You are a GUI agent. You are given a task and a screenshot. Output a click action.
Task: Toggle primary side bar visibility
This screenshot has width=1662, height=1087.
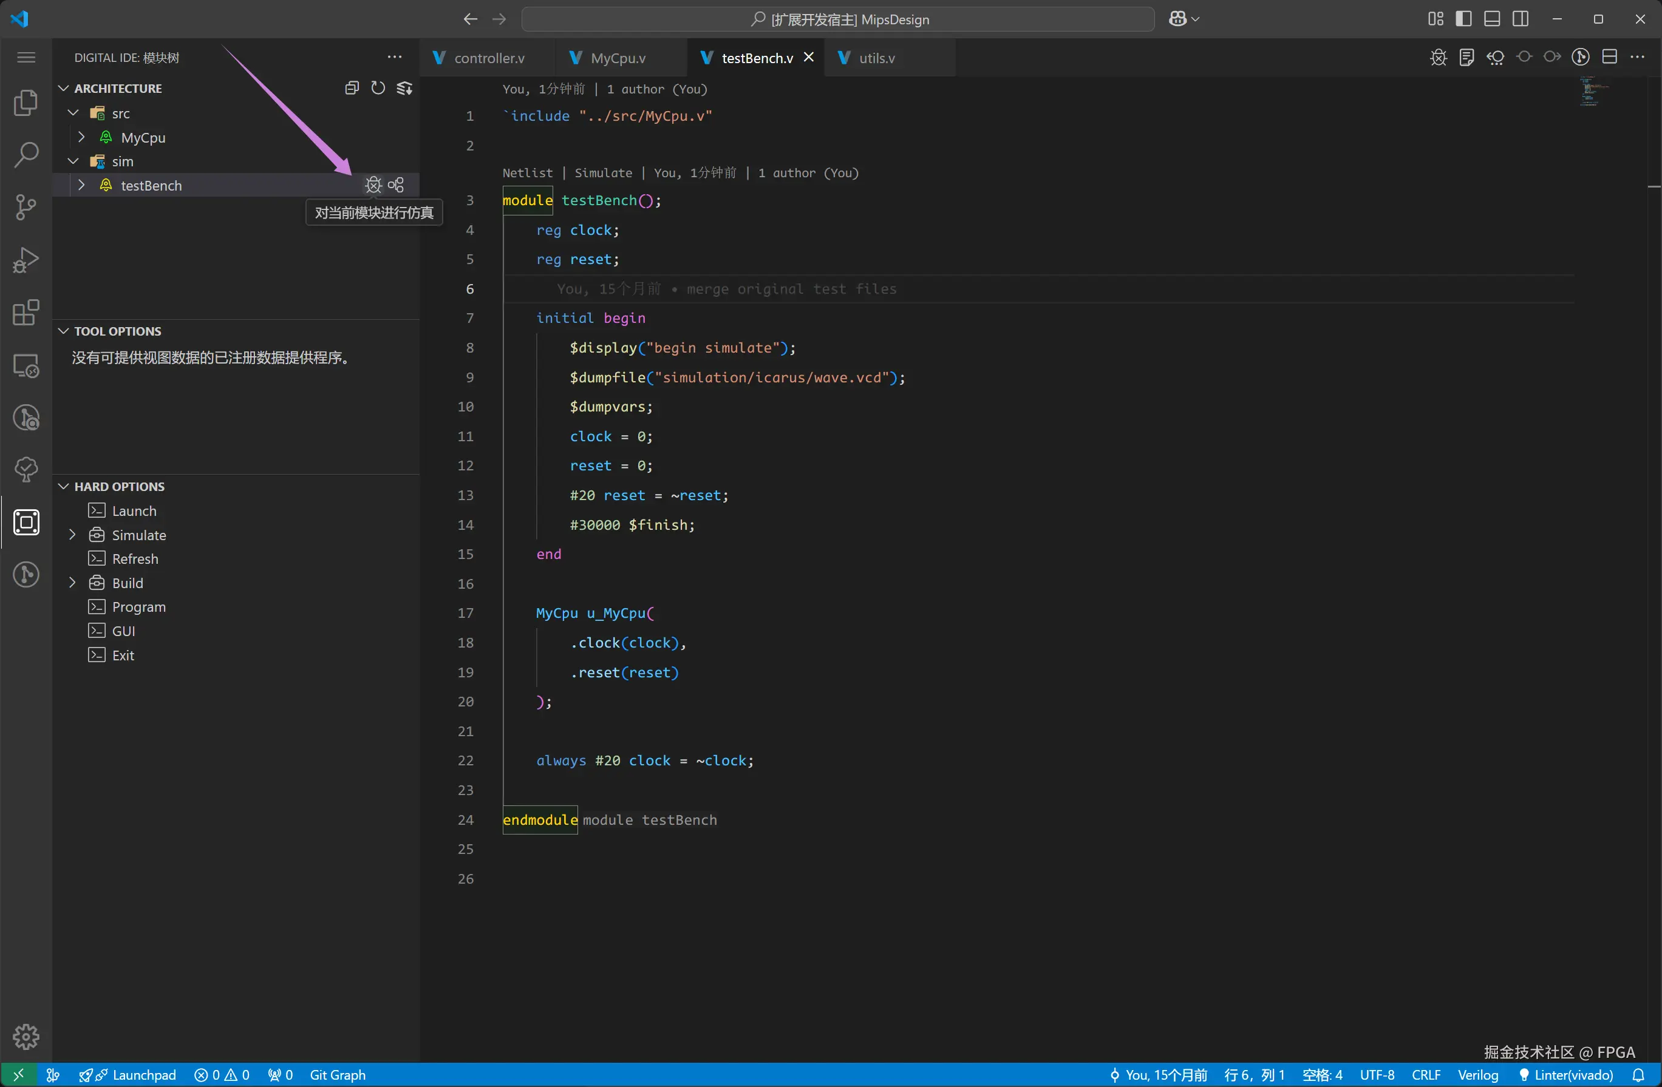pos(1463,19)
